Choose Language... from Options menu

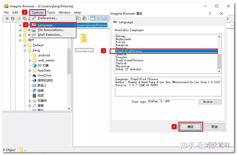53,25
